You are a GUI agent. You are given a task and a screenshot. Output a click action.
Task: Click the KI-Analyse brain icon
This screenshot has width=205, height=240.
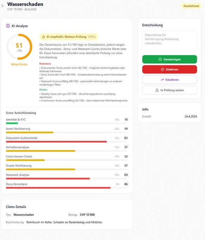[x=8, y=26]
